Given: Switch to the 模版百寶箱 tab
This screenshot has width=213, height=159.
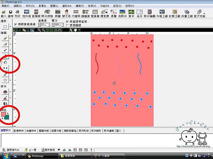Looking at the screenshot, I should coord(70,131).
